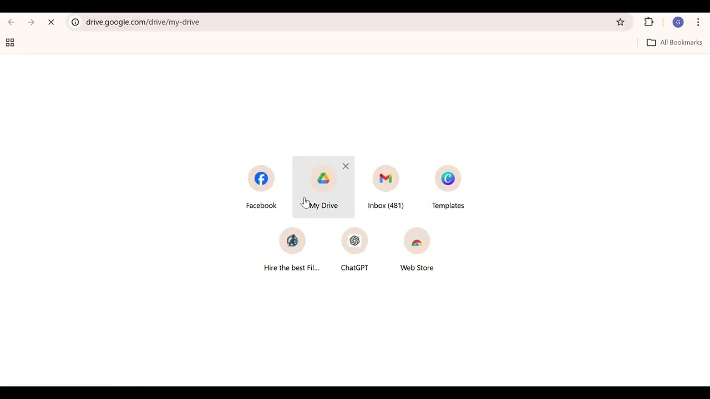710x399 pixels.
Task: Open the Canva Templates shortcut icon
Action: click(448, 178)
